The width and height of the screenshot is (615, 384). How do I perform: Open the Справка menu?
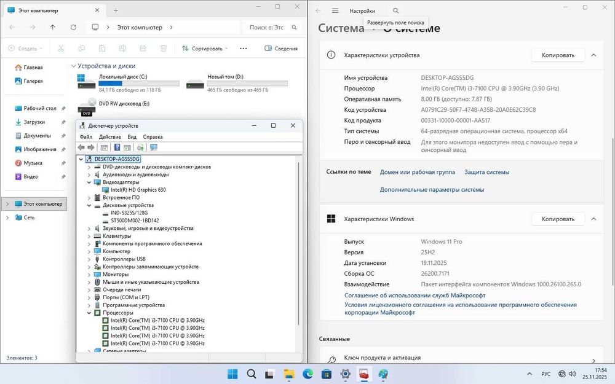point(153,137)
